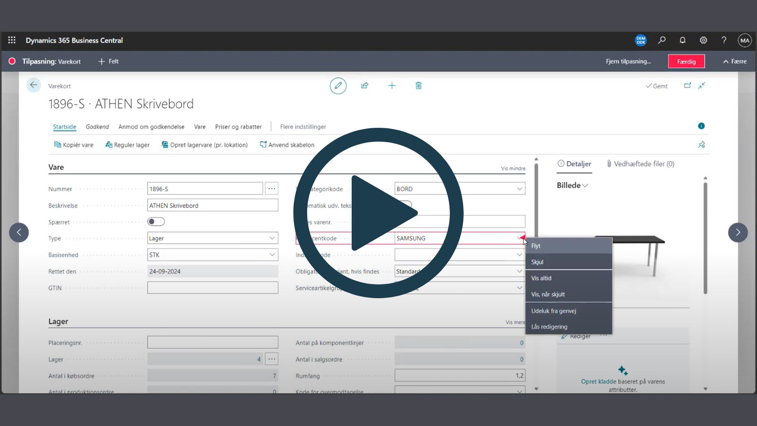Viewport: 757px width, 426px height.
Task: Click Vis mere in Lager section
Action: pos(516,322)
